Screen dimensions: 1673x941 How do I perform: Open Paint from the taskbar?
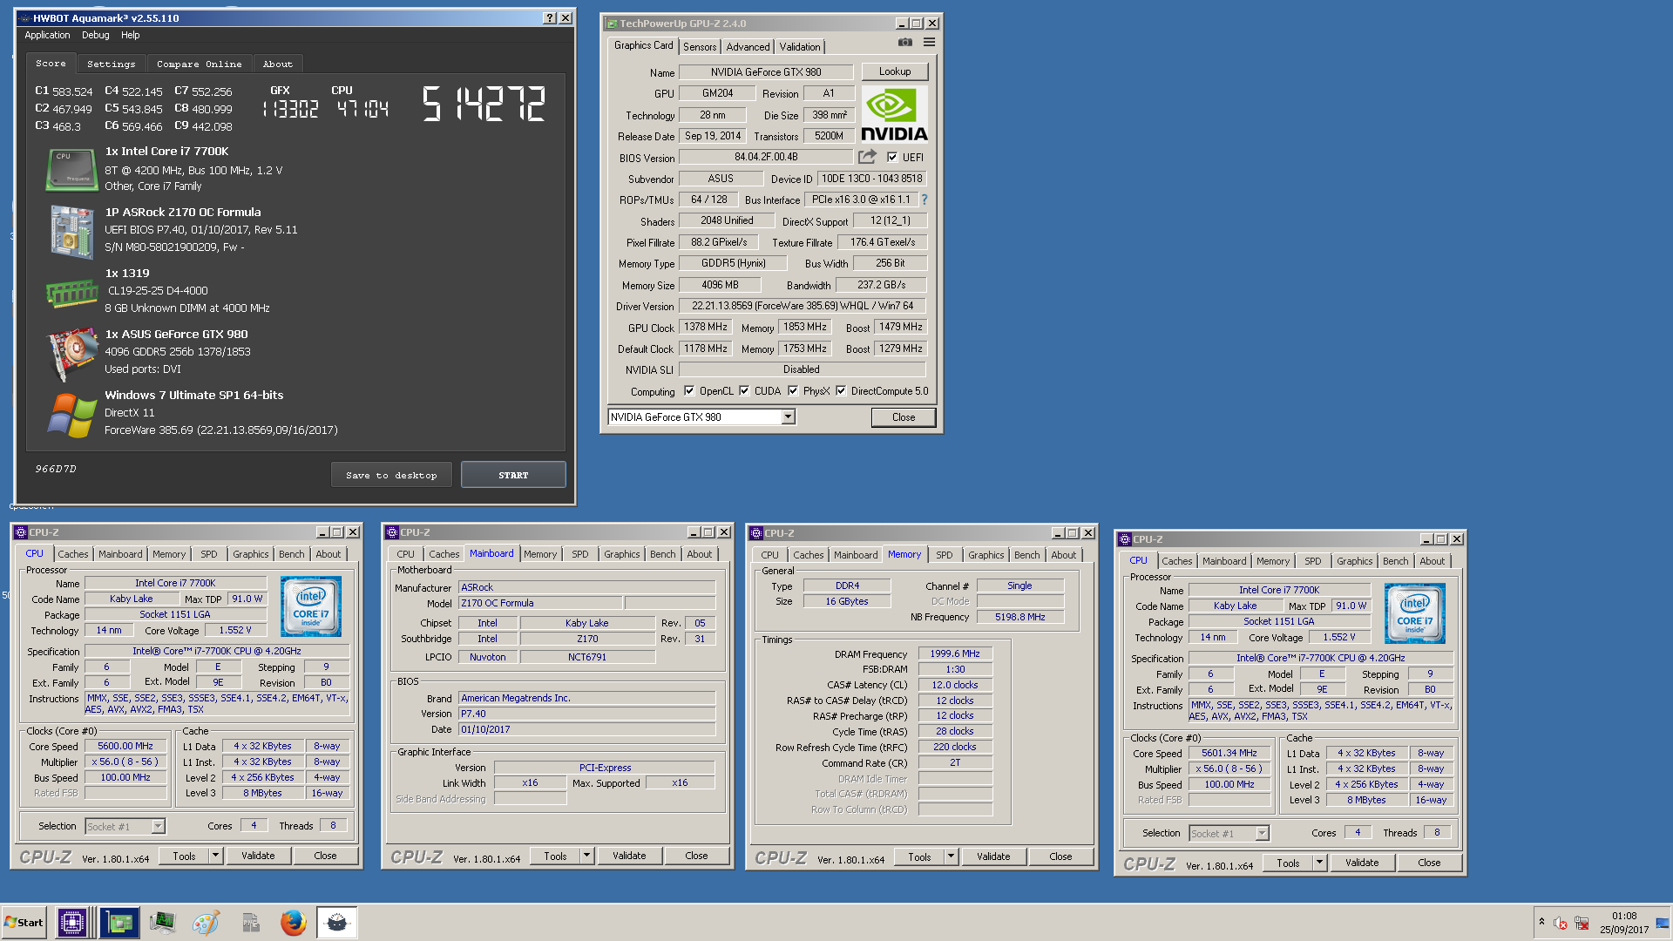(x=206, y=923)
